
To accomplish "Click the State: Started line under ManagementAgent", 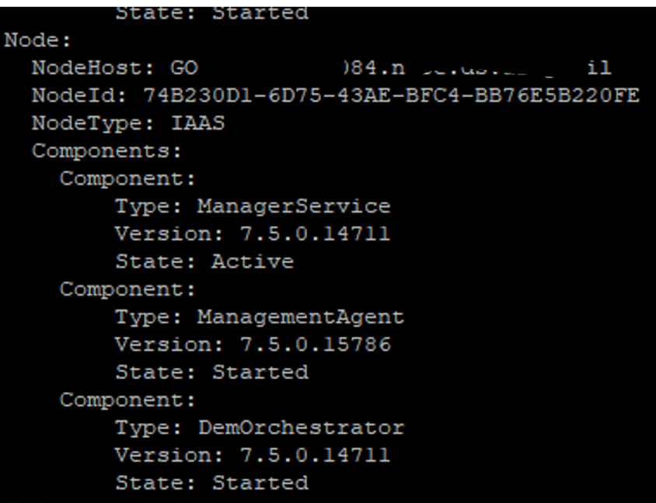I will pos(211,372).
